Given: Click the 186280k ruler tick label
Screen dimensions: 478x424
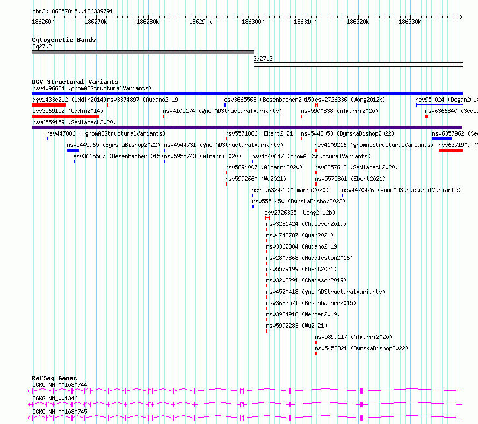Looking at the screenshot, I should click(148, 22).
